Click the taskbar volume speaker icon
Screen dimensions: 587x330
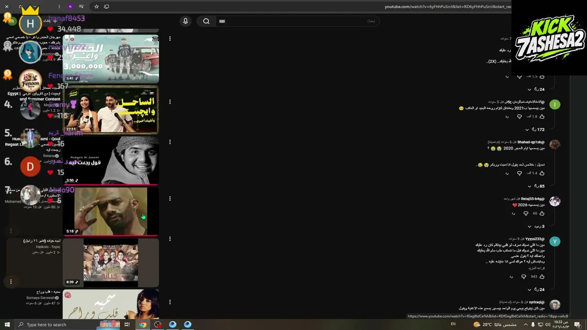click(x=548, y=324)
